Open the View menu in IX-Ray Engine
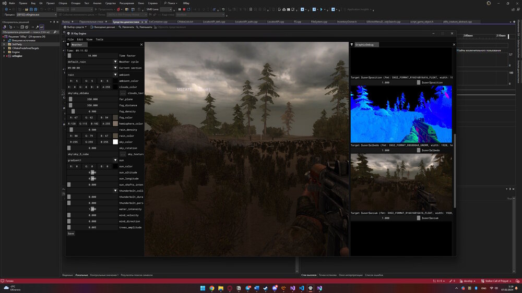The height and width of the screenshot is (293, 522). coord(89,39)
